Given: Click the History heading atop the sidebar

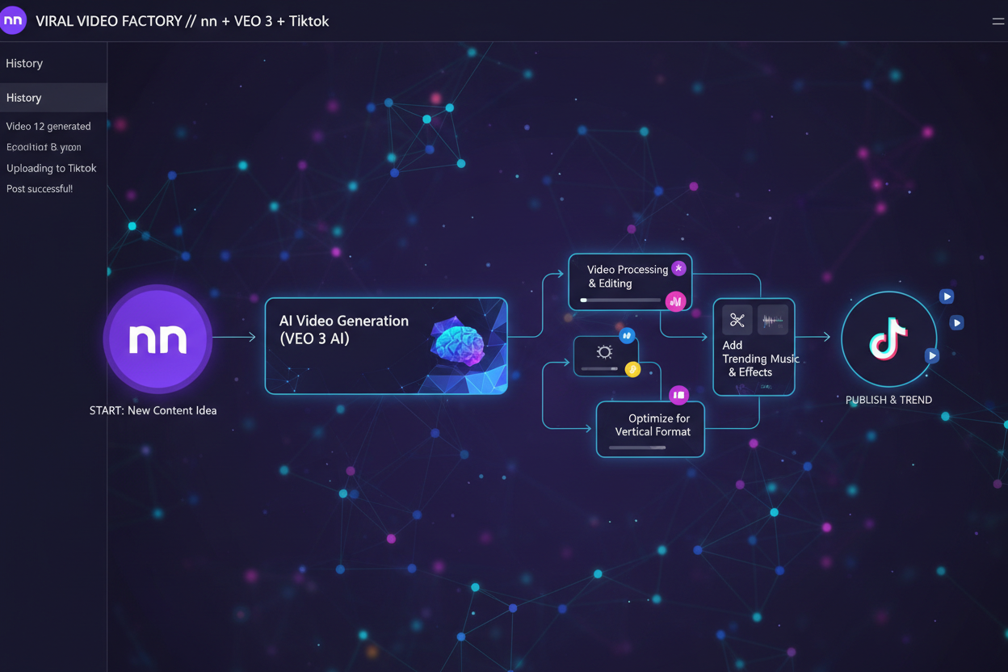Looking at the screenshot, I should click(x=24, y=63).
